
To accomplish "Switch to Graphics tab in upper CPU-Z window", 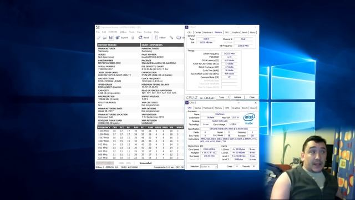I will pyautogui.click(x=236, y=32).
